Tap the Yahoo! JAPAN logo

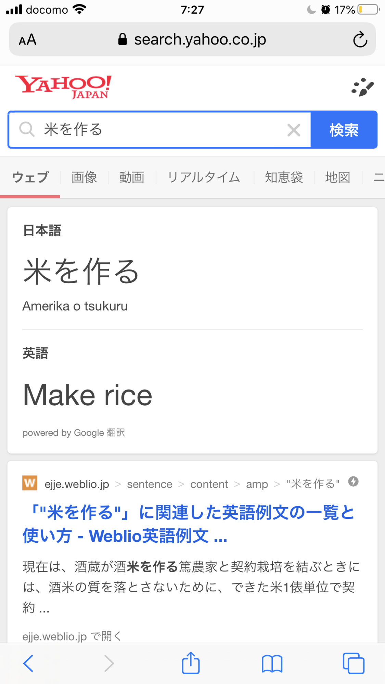(63, 87)
